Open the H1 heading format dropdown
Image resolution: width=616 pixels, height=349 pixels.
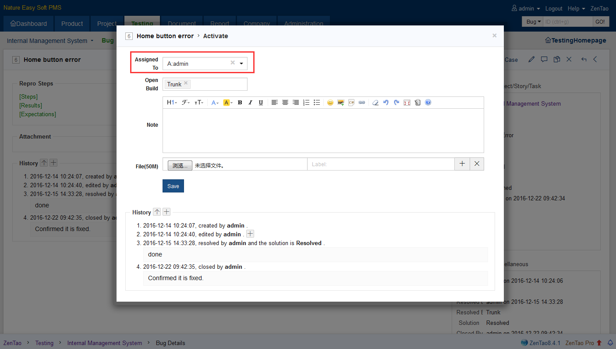click(172, 103)
